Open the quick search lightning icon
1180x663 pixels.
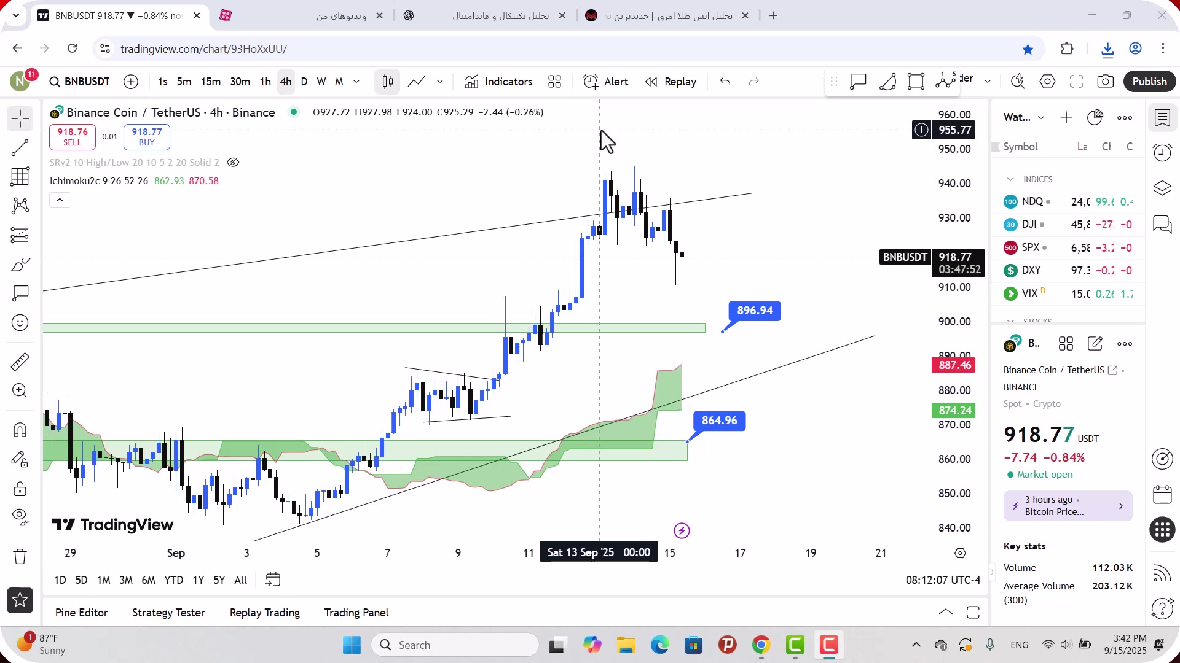(1018, 82)
